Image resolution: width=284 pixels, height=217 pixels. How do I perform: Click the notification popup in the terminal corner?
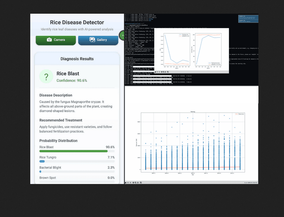(x=248, y=19)
